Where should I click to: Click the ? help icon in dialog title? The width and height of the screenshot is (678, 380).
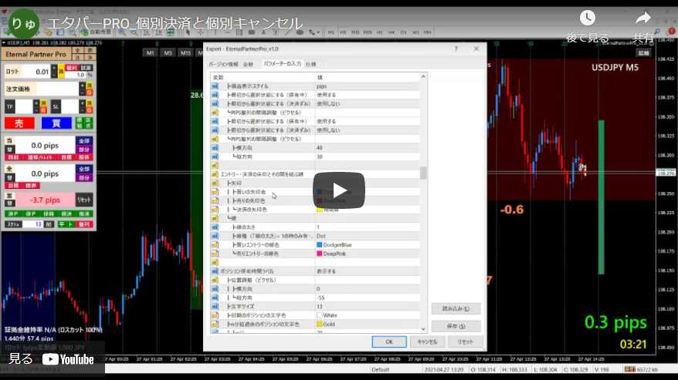[x=456, y=49]
